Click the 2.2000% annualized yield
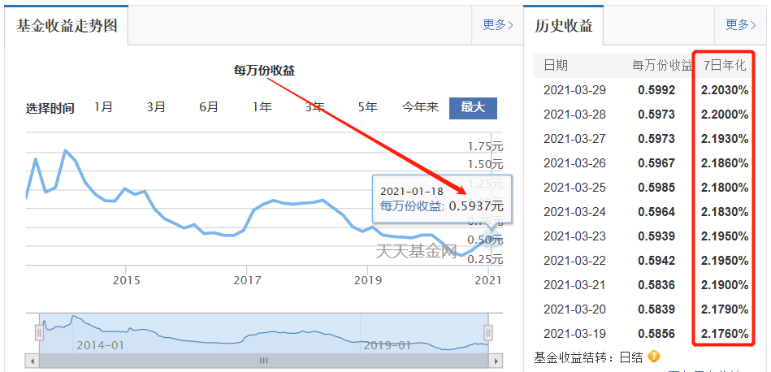The image size is (771, 372). click(725, 115)
